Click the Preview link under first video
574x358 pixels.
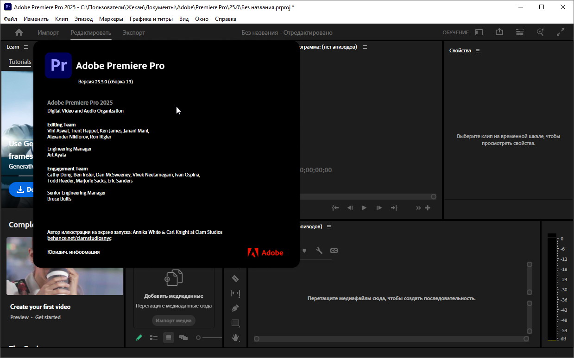19,317
